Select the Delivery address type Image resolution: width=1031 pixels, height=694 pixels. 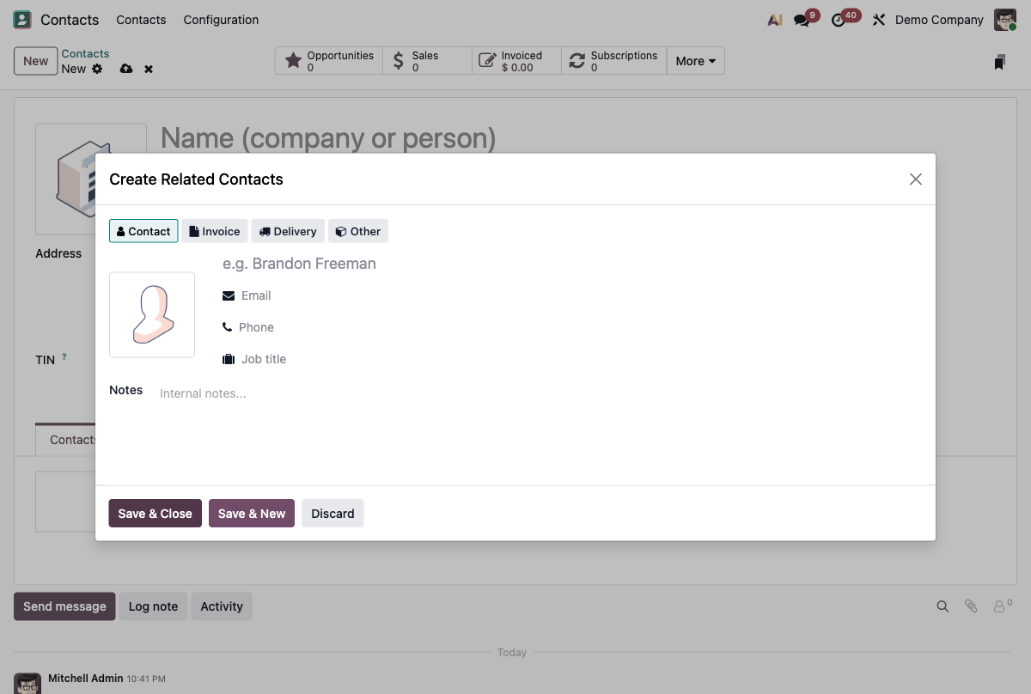tap(288, 231)
